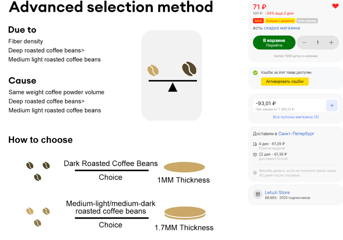This screenshot has width=343, height=240.
Task: Click the Есть купоны badge
Action: [307, 21]
